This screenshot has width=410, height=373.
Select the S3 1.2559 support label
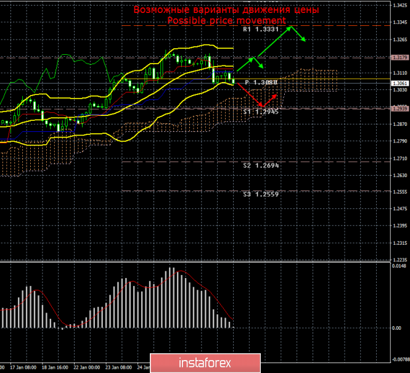click(261, 194)
